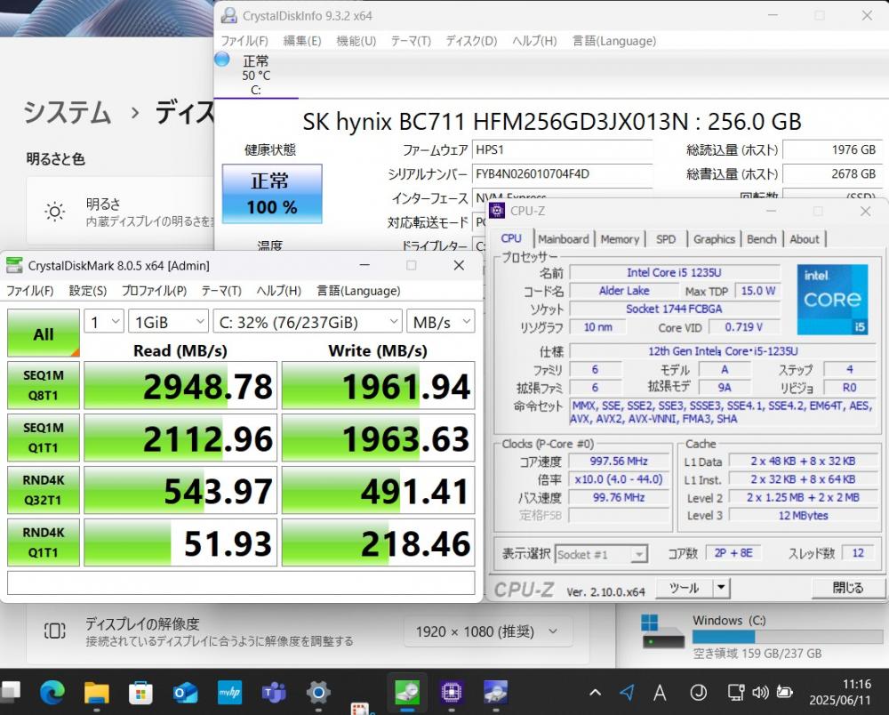Screen dimensions: 889x715
Task: Open the 1GiB test size dropdown
Action: coord(168,322)
